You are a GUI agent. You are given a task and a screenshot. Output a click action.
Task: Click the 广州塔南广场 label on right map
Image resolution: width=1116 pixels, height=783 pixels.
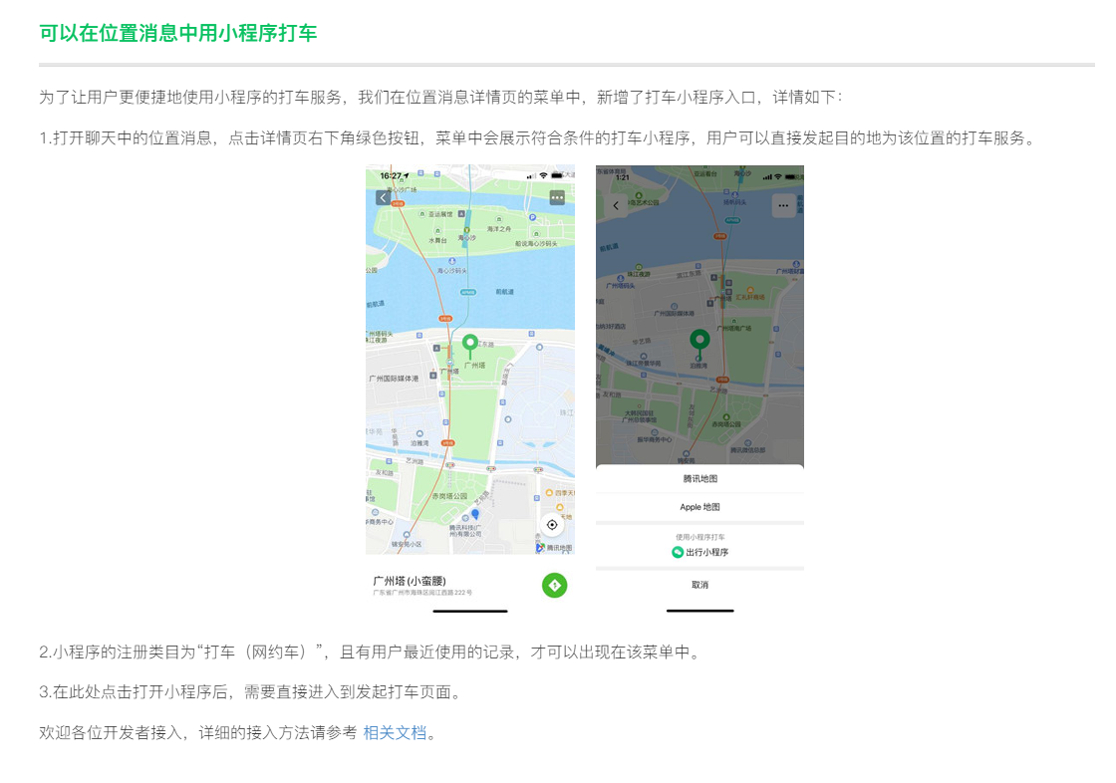coord(733,328)
